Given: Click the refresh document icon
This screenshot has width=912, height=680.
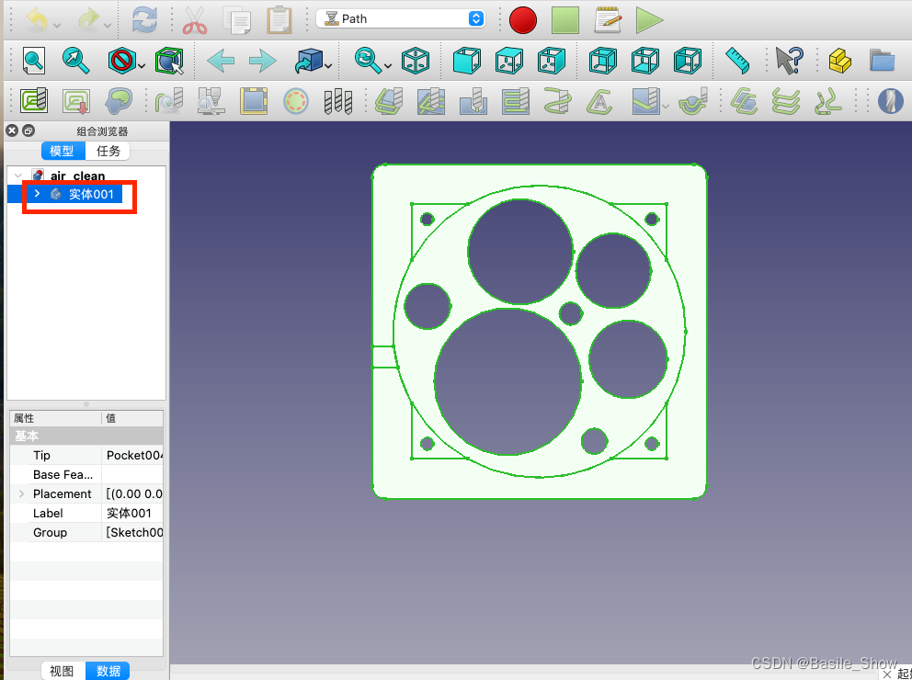Looking at the screenshot, I should point(144,19).
